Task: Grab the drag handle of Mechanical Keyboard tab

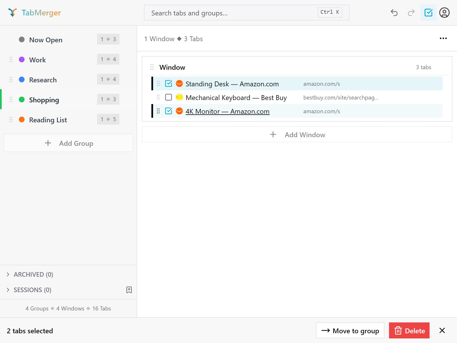Action: click(x=158, y=97)
